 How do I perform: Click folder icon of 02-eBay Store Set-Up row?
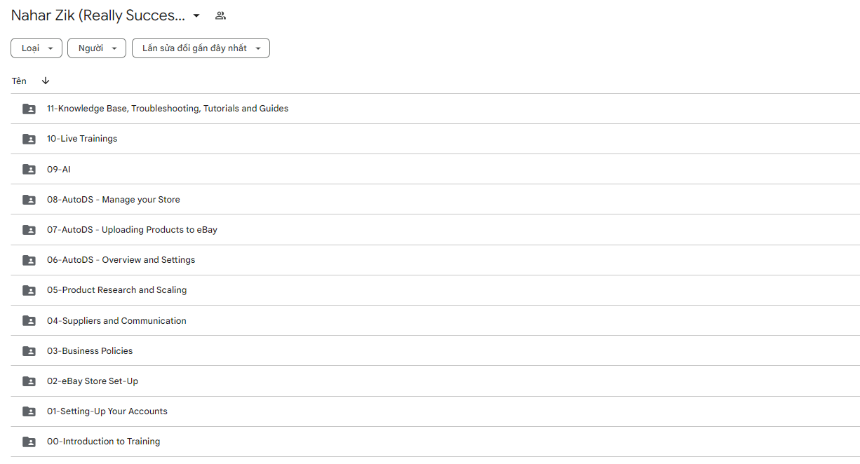[29, 381]
